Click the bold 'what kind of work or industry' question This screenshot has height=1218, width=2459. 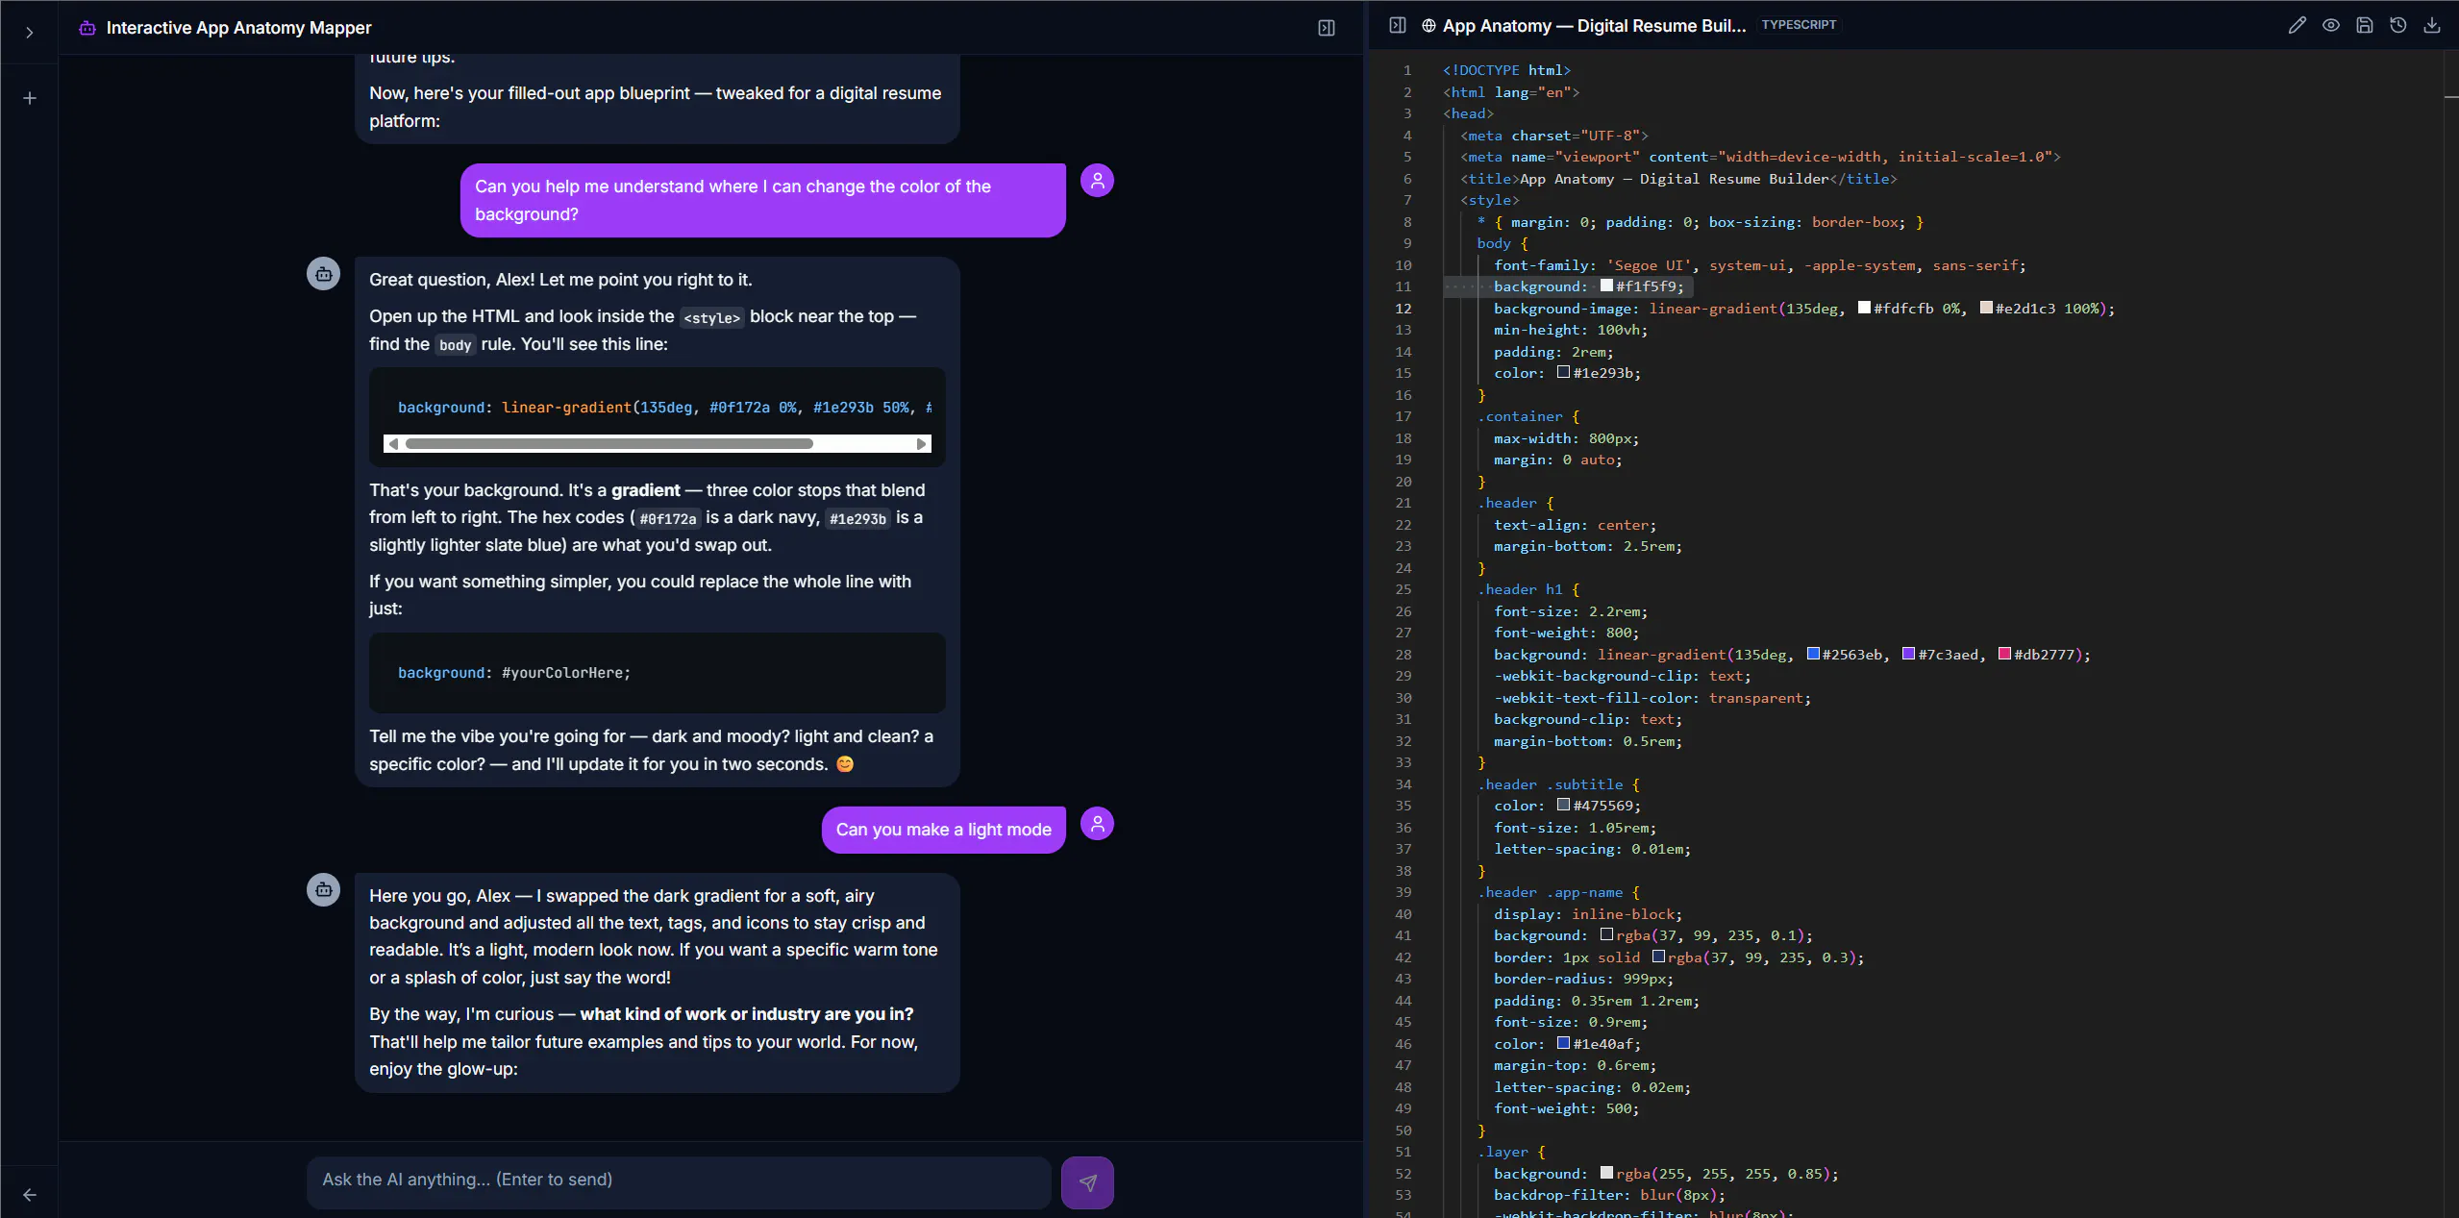tap(746, 1014)
